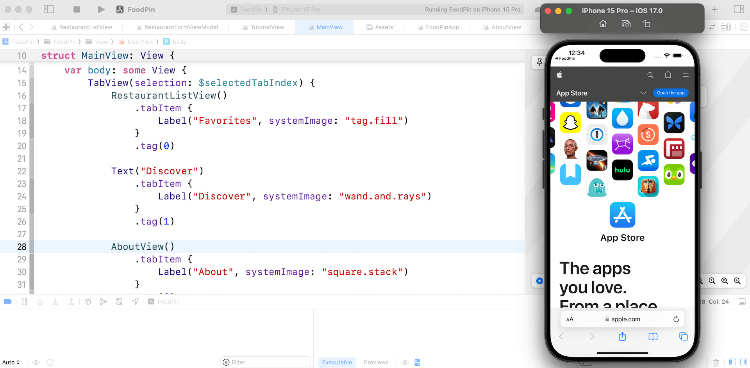Screen dimensions: 750x368
Task: Pin the preview canvas
Action: coord(539,62)
